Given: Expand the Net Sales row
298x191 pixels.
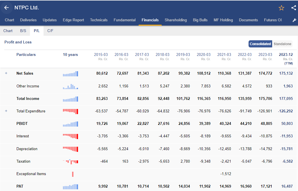Looking at the screenshot, I should [x=6, y=73].
